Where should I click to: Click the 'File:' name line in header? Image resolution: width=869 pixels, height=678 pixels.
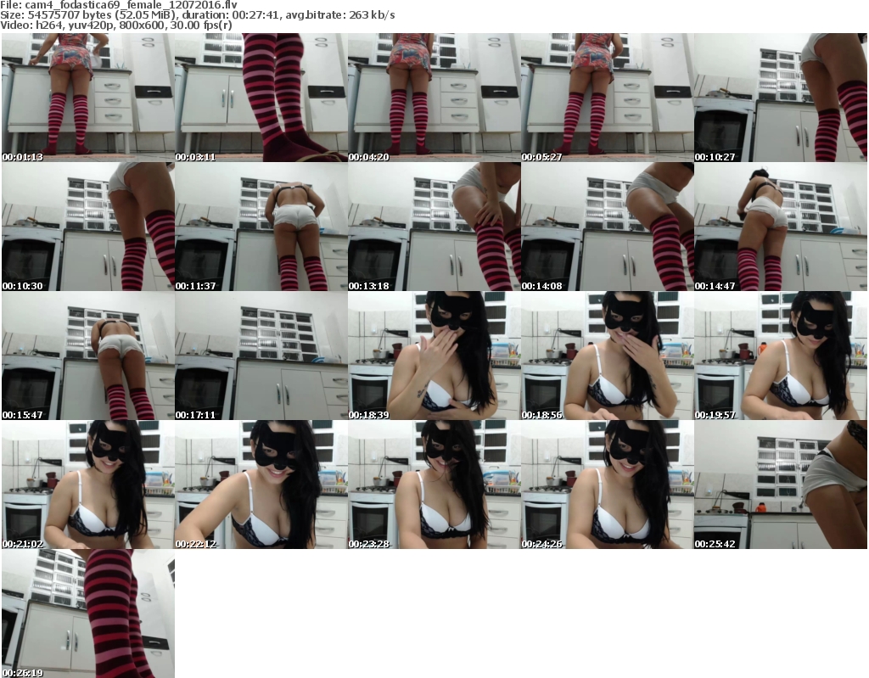pyautogui.click(x=119, y=5)
